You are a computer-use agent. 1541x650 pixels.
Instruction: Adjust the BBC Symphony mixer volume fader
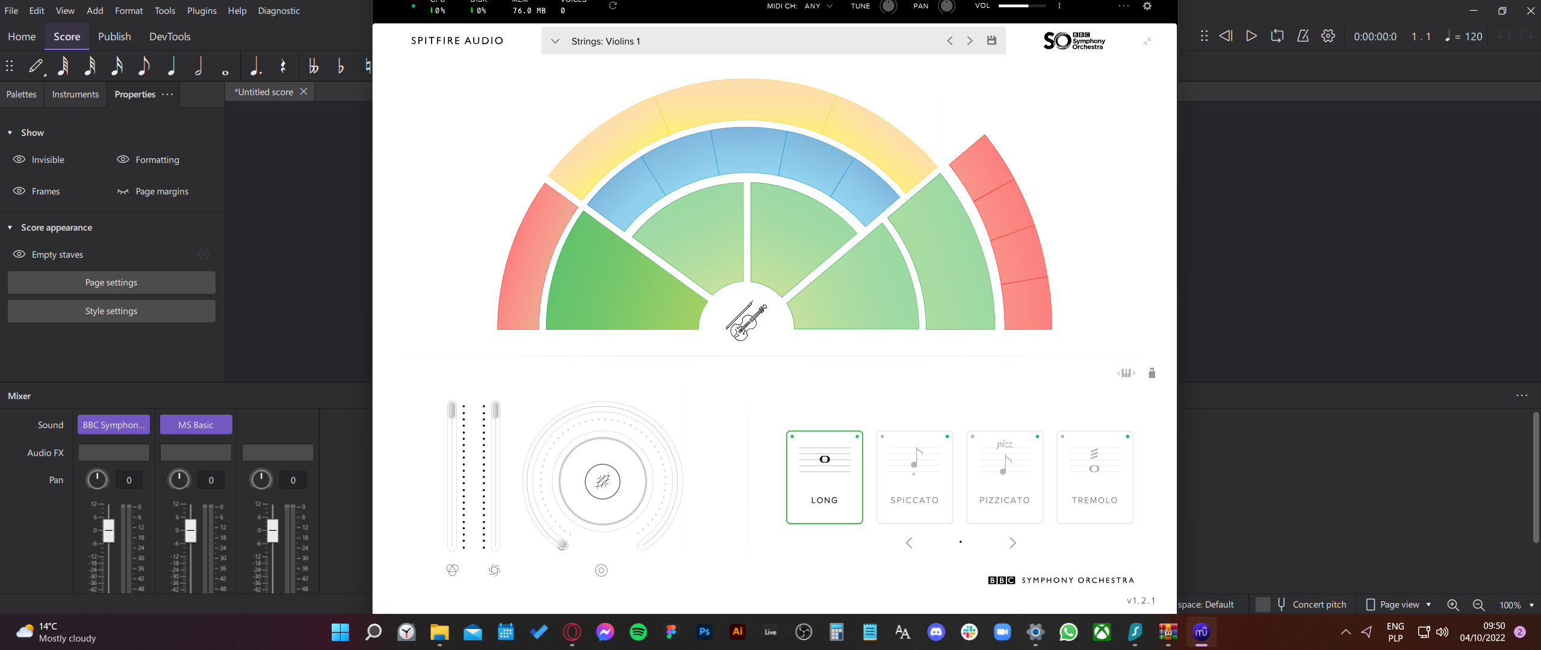coord(108,531)
